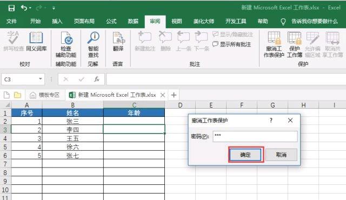Switch to the 插入 ribbon tab
Image resolution: width=346 pixels, height=200 pixels.
click(x=57, y=22)
